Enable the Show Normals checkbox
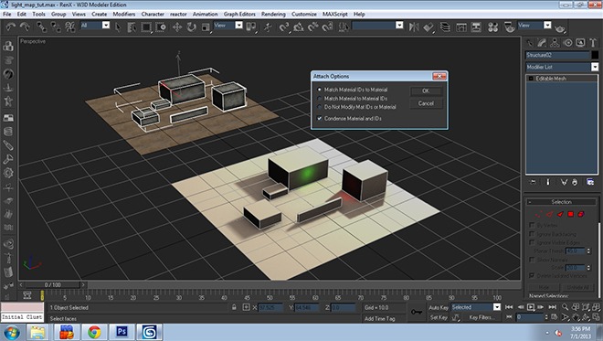This screenshot has height=341, width=603. coord(532,260)
